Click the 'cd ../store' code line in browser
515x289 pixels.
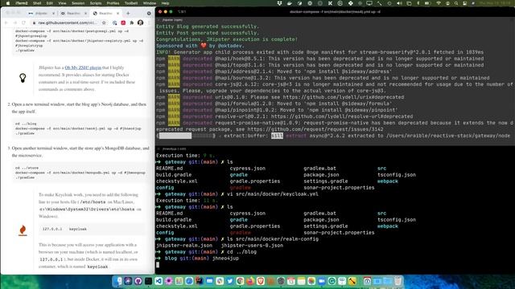point(27,168)
